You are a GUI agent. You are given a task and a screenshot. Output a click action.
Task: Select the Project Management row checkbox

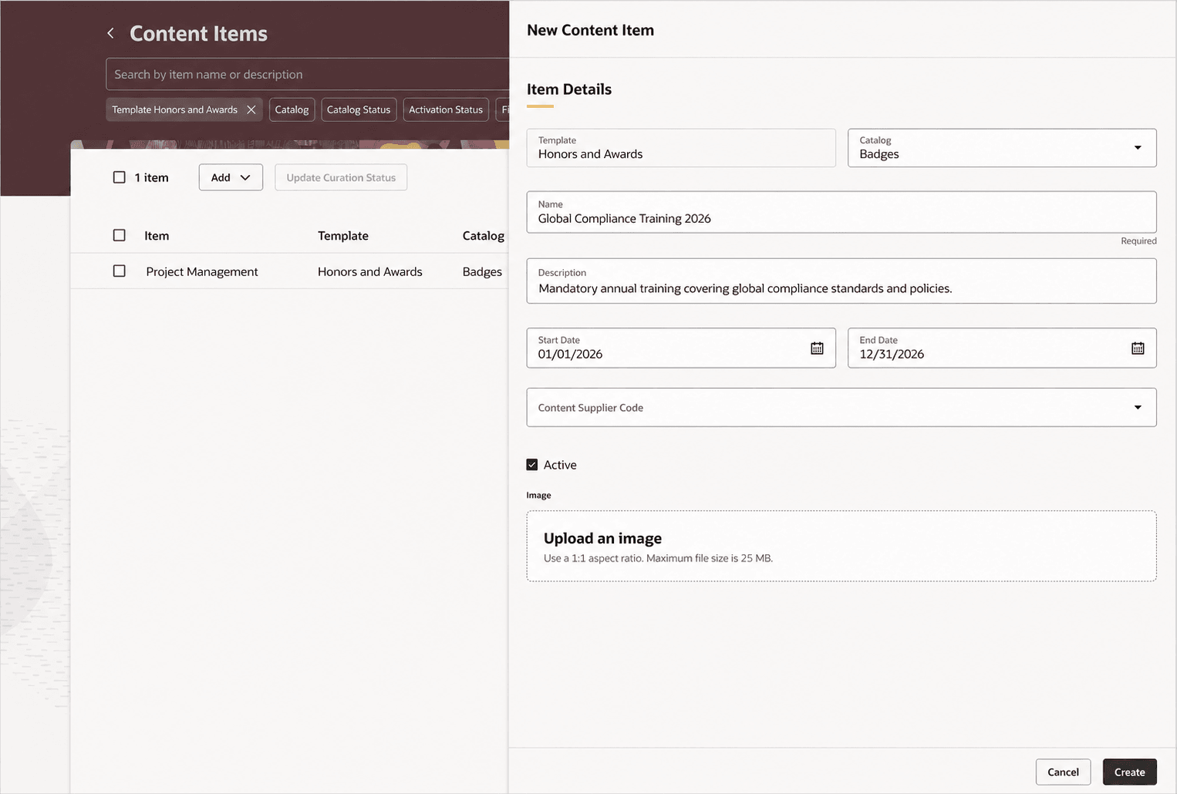tap(119, 271)
